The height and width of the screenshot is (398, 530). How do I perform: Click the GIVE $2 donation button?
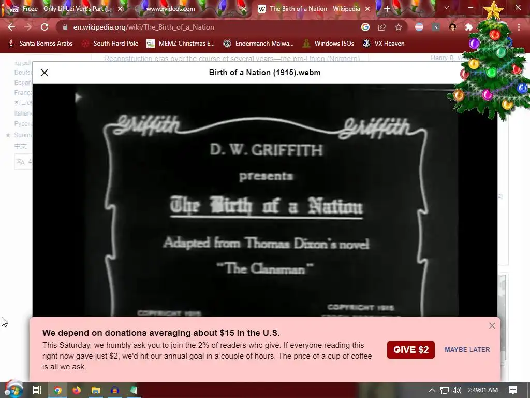tap(410, 350)
